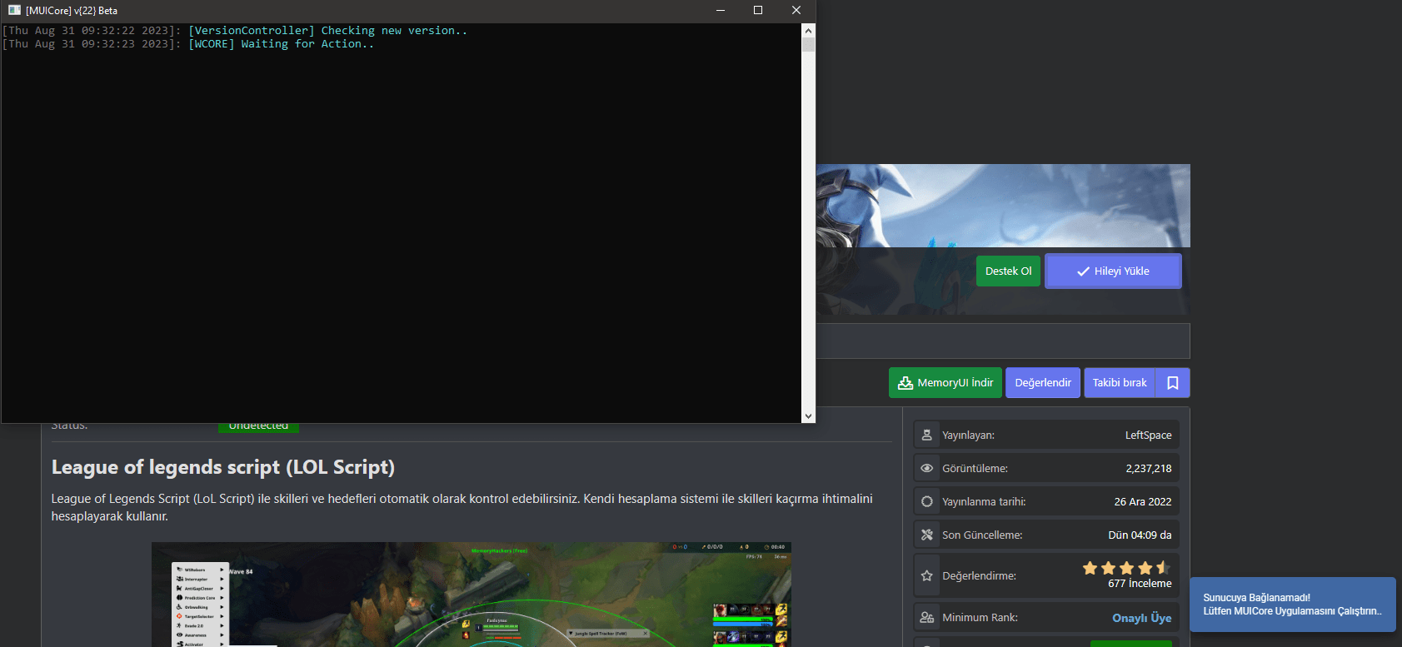
Task: Click the "2,237,218" view count
Action: [x=1148, y=468]
